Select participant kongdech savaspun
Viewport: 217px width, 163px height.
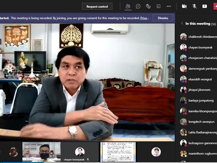tap(198, 122)
